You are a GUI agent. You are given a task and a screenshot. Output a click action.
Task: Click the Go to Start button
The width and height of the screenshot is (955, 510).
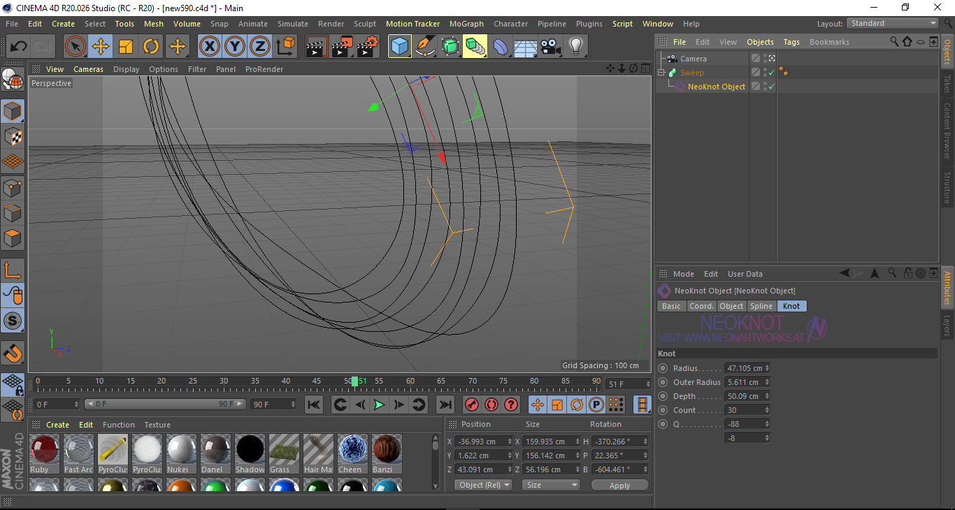(314, 405)
